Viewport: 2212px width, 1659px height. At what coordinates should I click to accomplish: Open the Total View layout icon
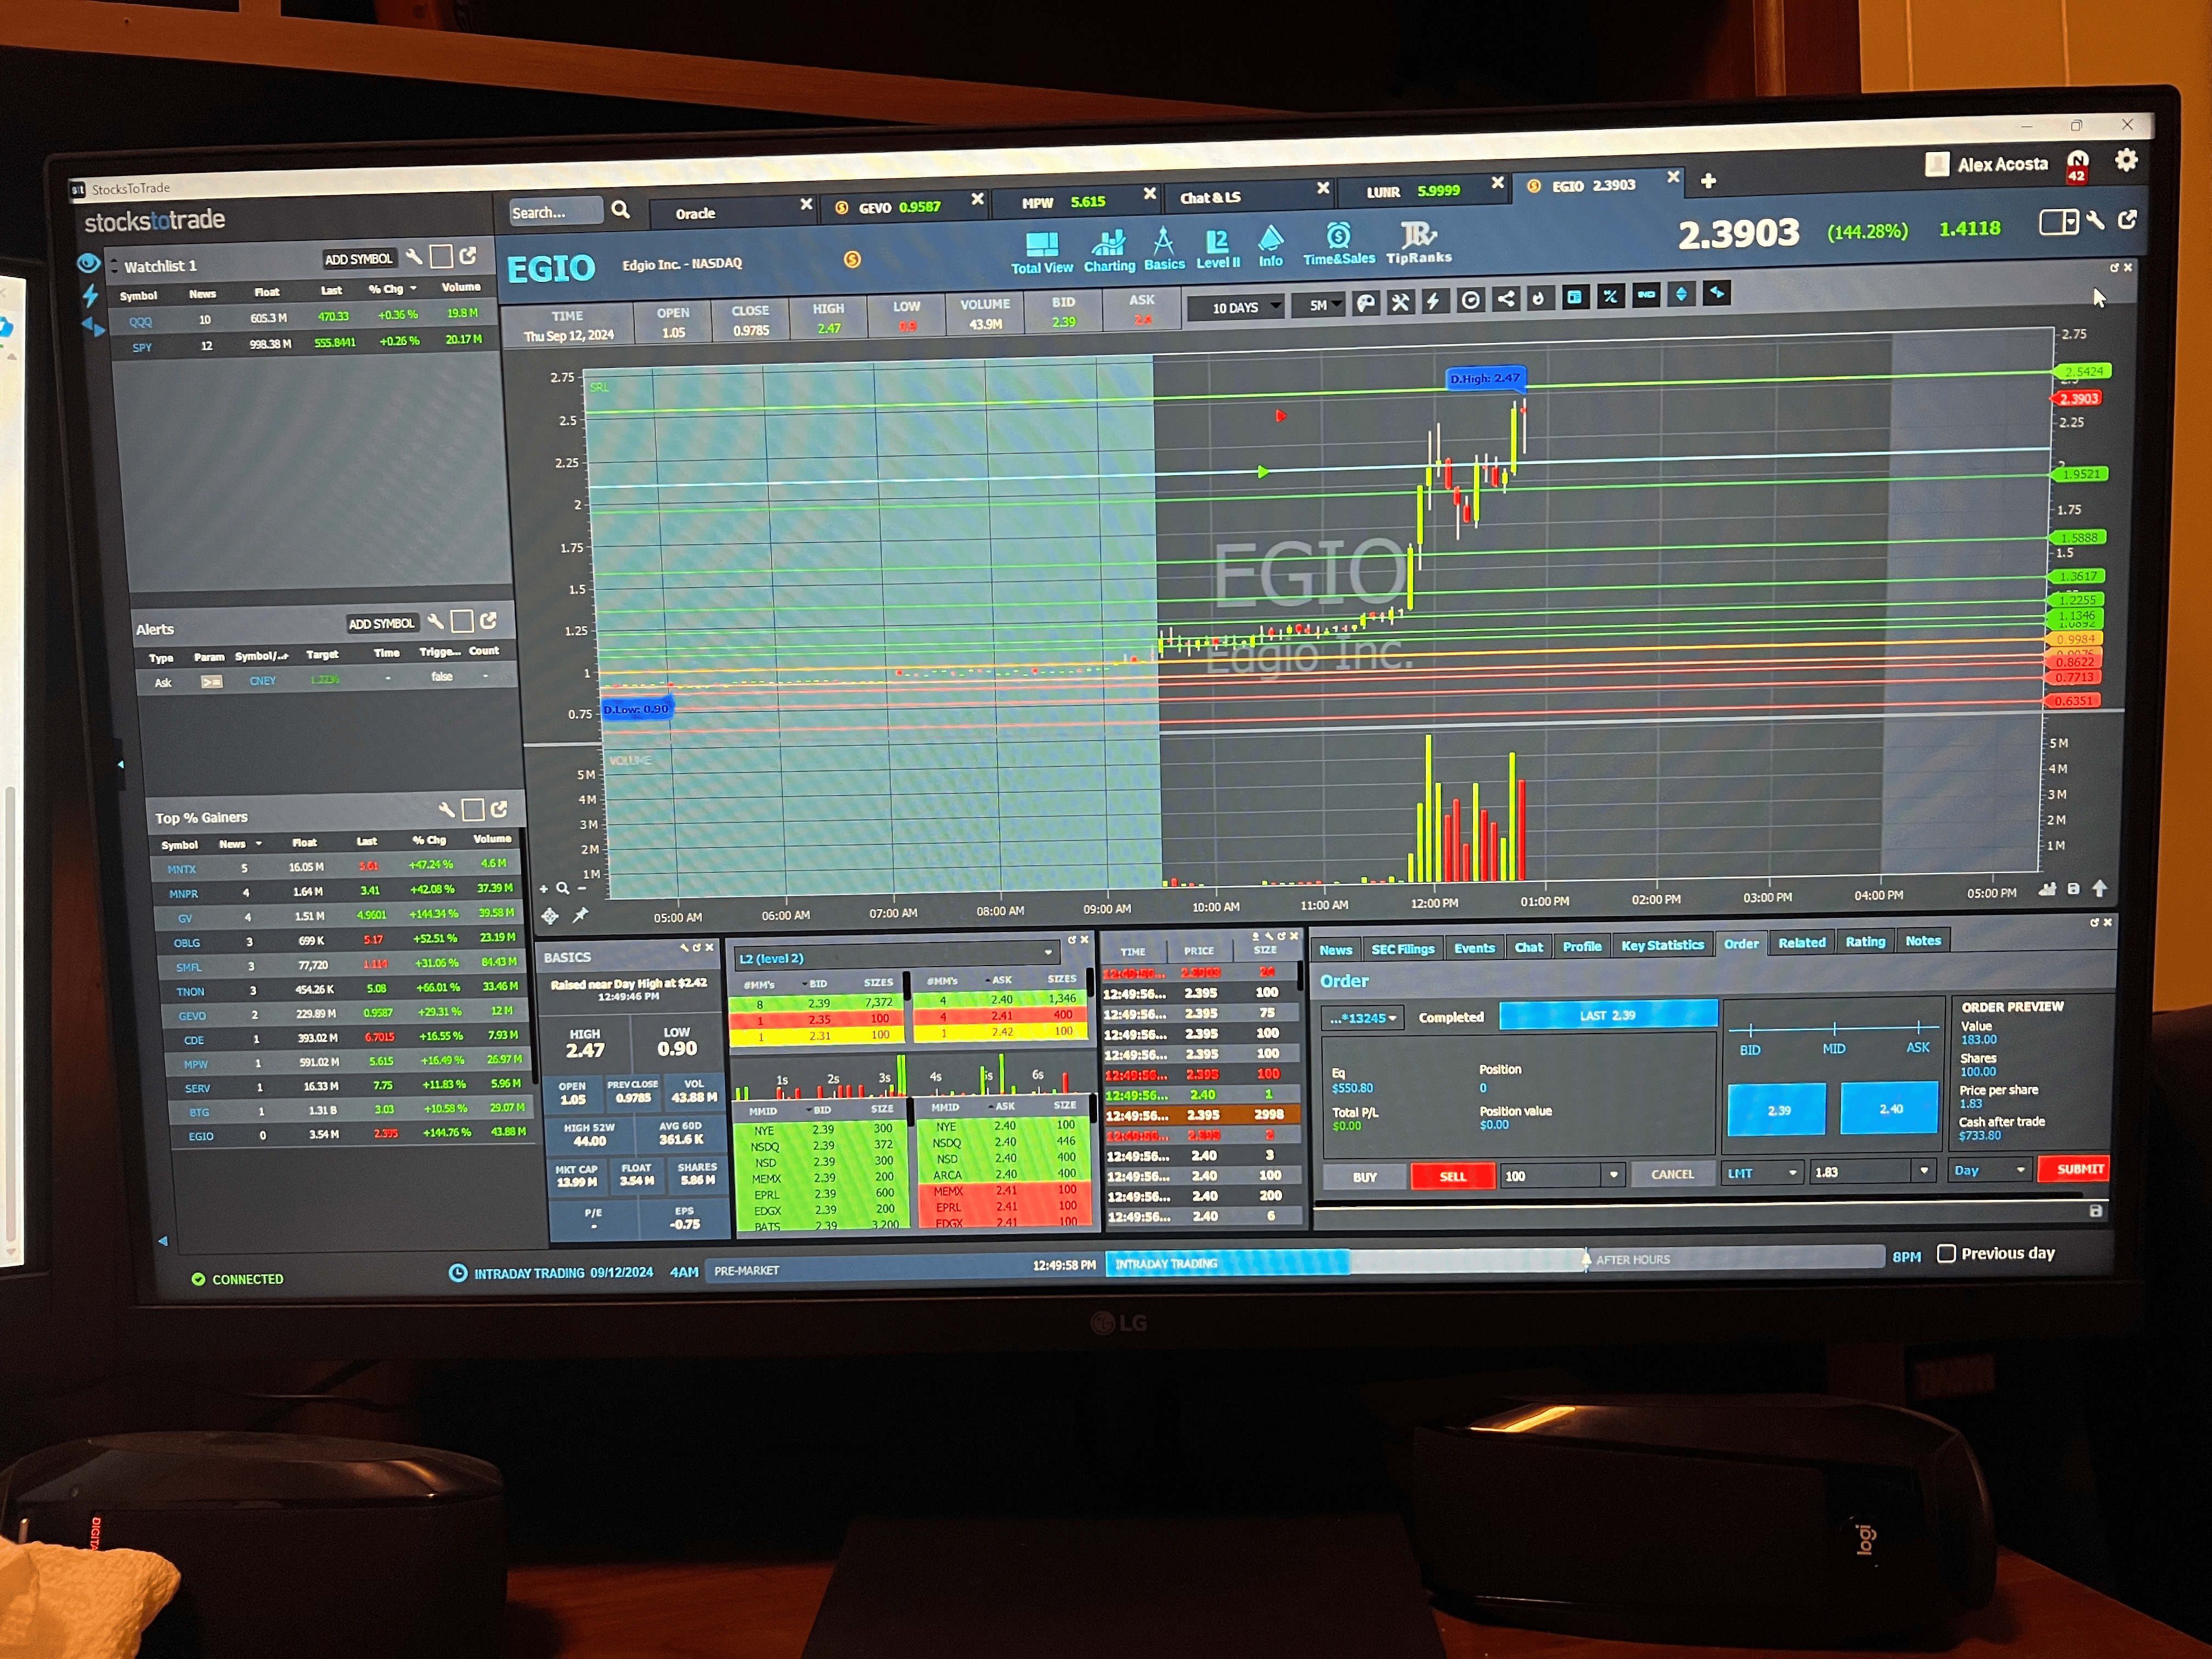1041,245
